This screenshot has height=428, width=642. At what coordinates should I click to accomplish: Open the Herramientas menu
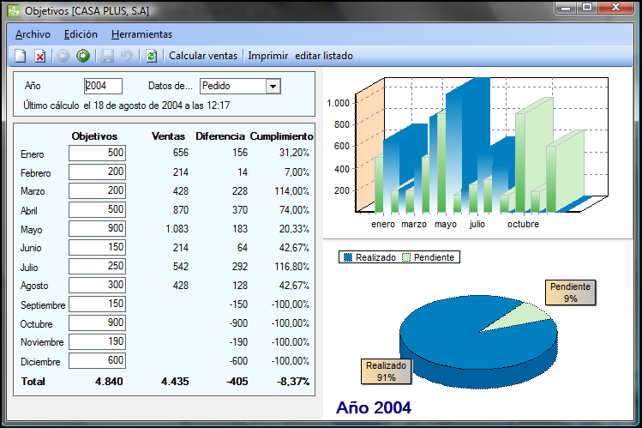tap(141, 34)
